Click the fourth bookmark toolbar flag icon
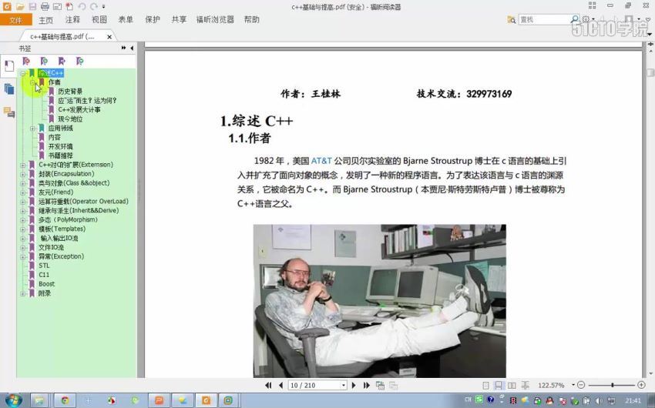Screen dimensions: 655x408 click(x=80, y=62)
